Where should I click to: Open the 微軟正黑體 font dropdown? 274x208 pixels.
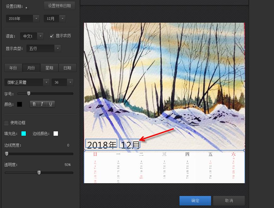pyautogui.click(x=27, y=82)
